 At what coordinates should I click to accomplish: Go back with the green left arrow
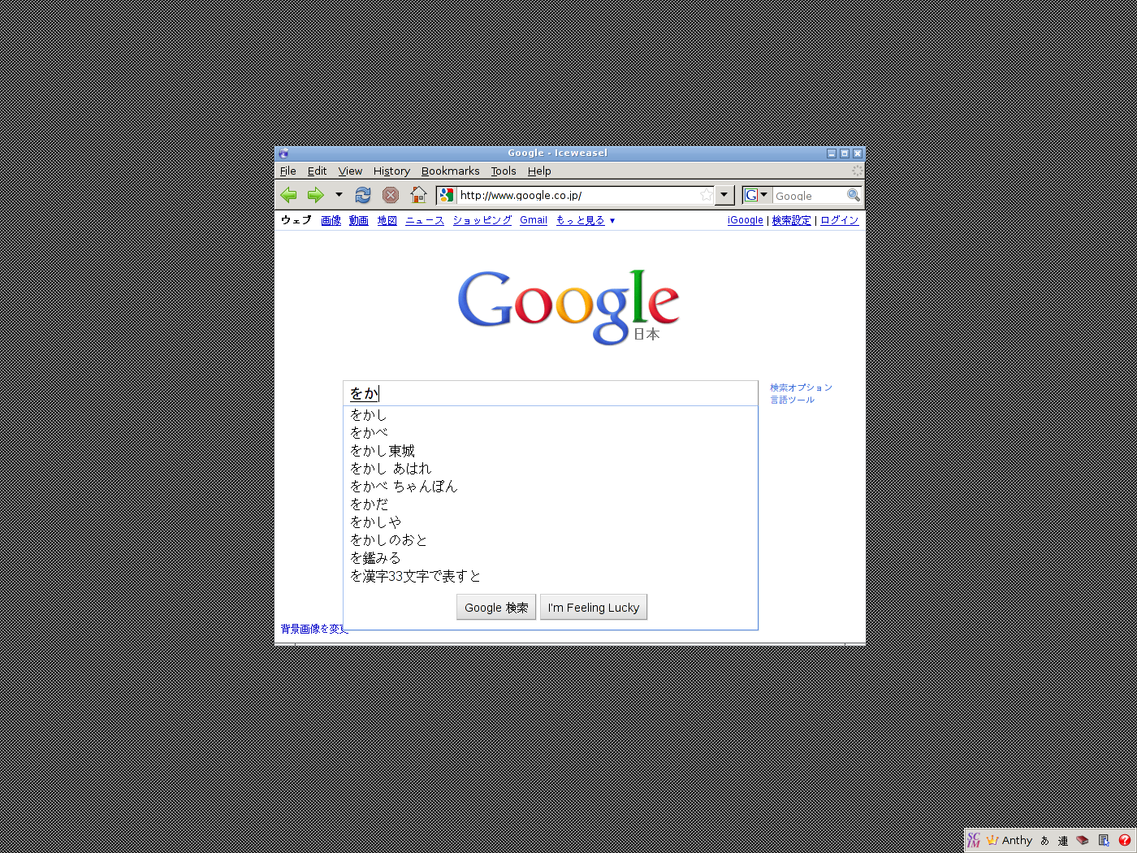(288, 195)
